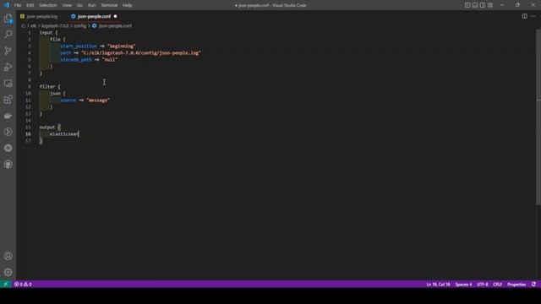Click line number 16 in the gutter

point(28,134)
